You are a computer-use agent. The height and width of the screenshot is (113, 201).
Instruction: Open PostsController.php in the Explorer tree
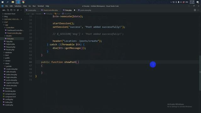click(14, 33)
